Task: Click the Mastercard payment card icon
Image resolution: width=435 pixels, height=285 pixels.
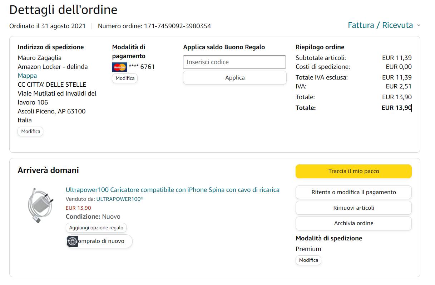Action: (119, 67)
